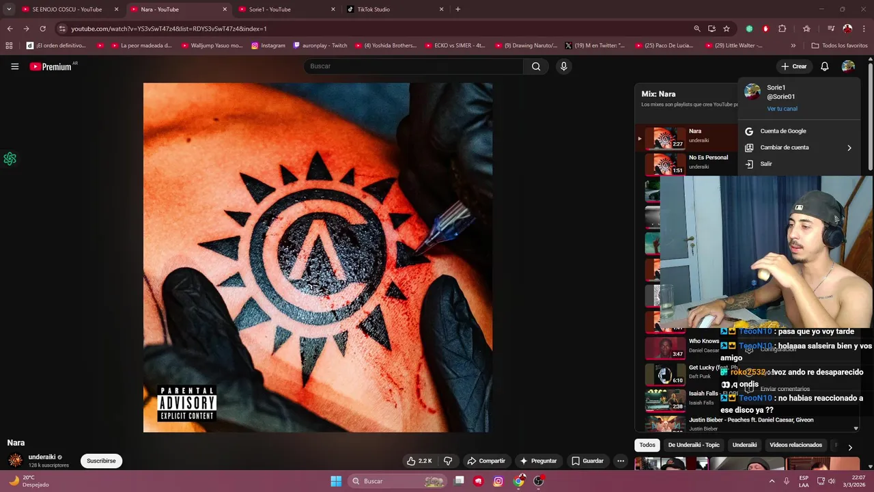874x492 pixels.
Task: Open the Ver tu canal link
Action: pos(782,109)
